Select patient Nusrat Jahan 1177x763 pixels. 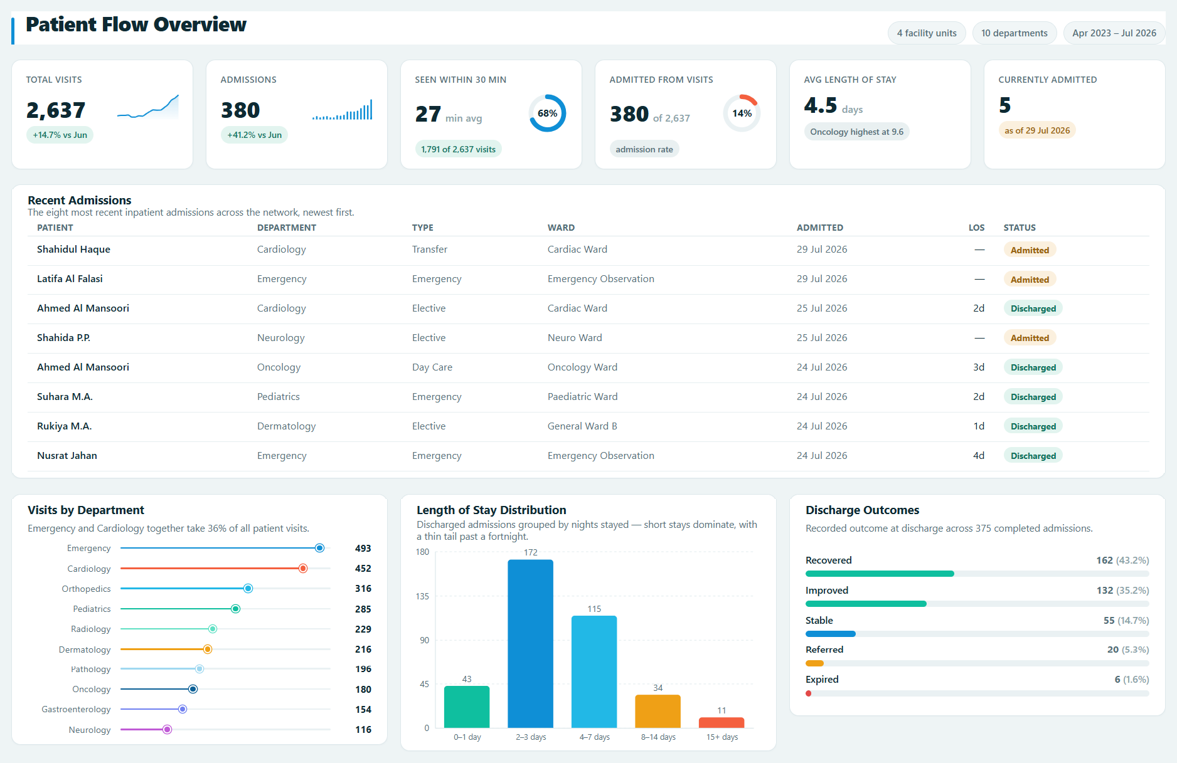(67, 456)
